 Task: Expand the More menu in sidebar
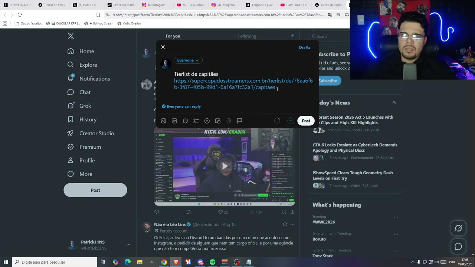click(80, 174)
